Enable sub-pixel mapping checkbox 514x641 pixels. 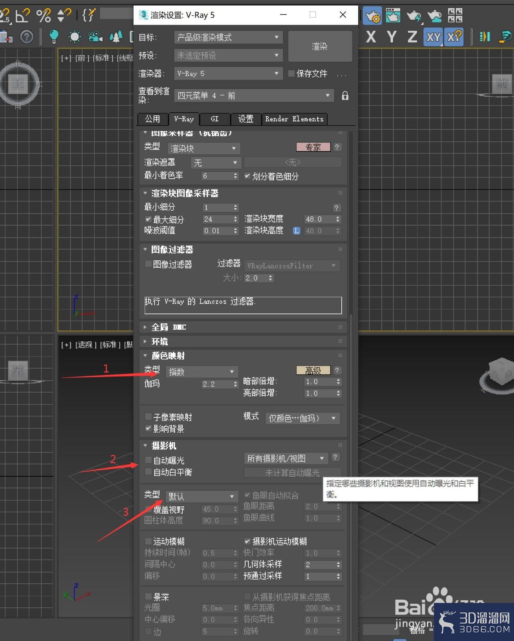(148, 417)
